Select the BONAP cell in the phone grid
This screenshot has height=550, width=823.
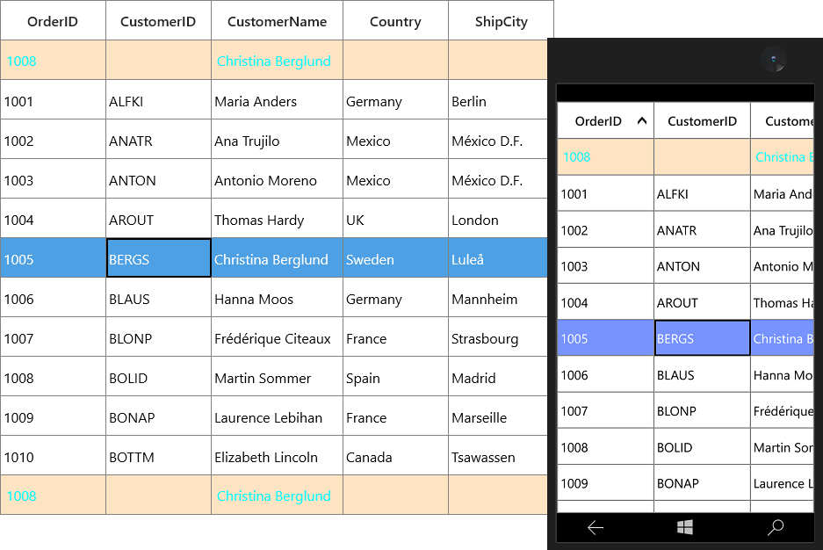(703, 483)
